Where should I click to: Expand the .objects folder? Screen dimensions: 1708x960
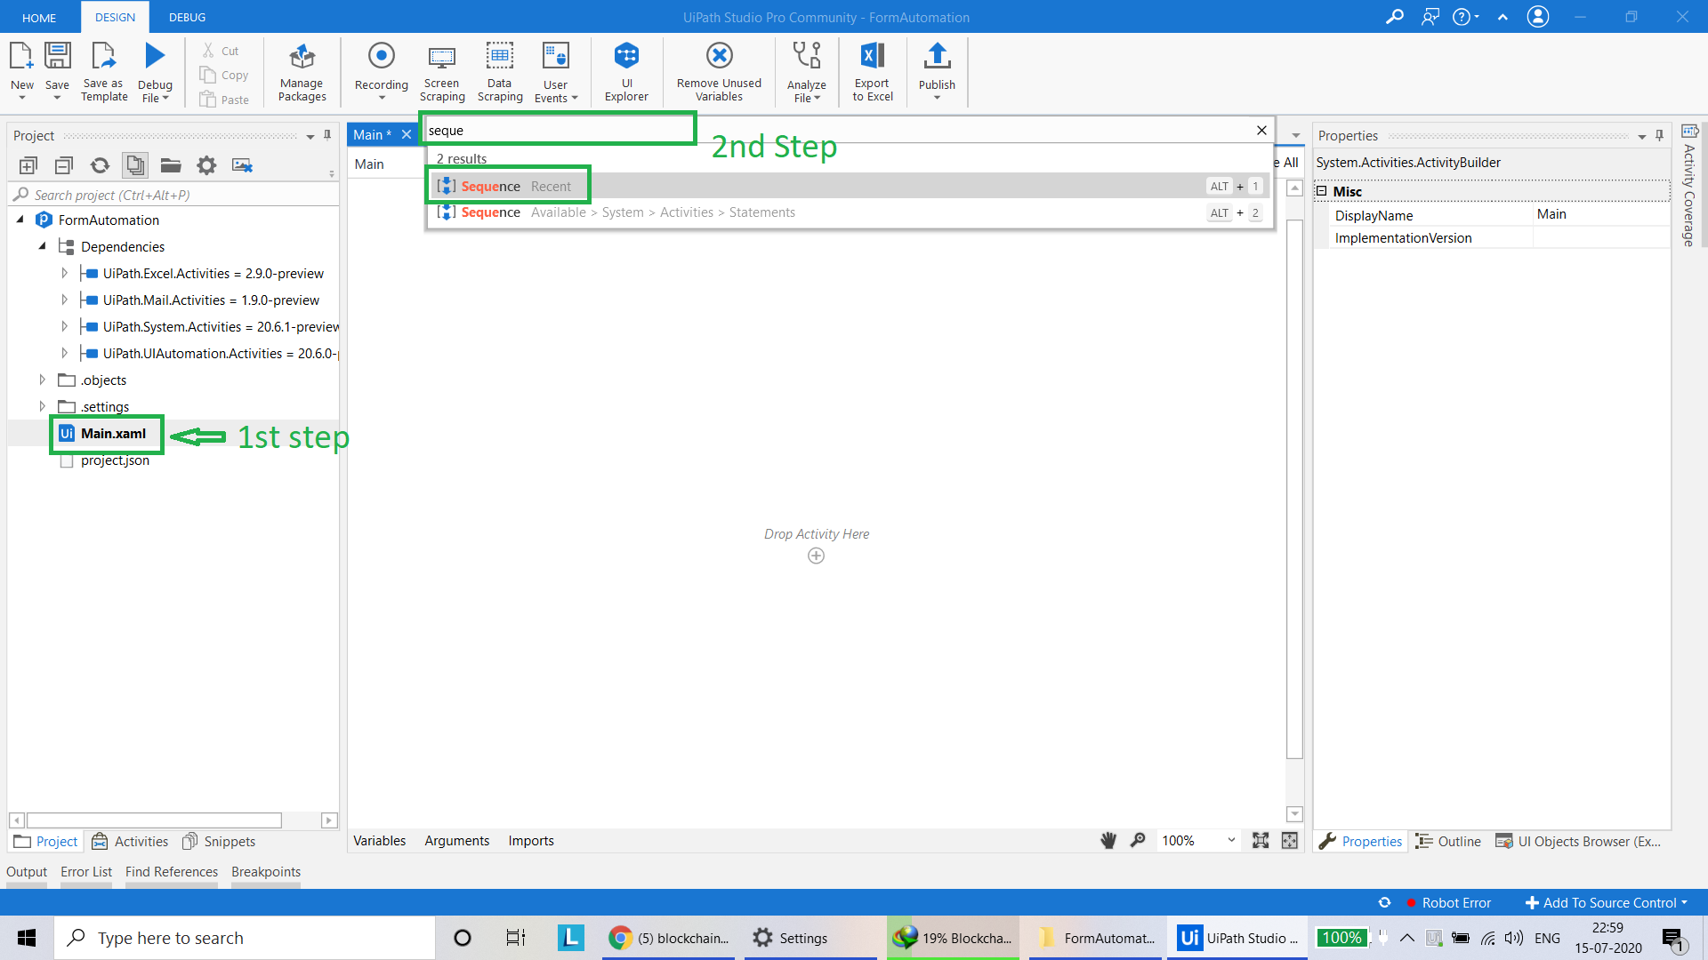pos(42,380)
